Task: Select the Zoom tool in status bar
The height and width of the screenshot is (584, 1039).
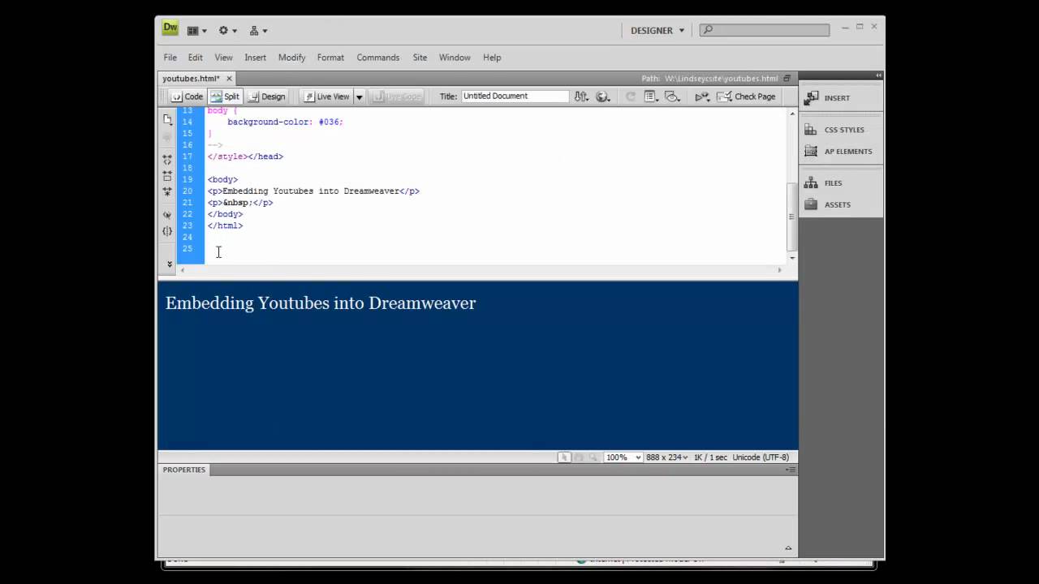Action: [593, 457]
